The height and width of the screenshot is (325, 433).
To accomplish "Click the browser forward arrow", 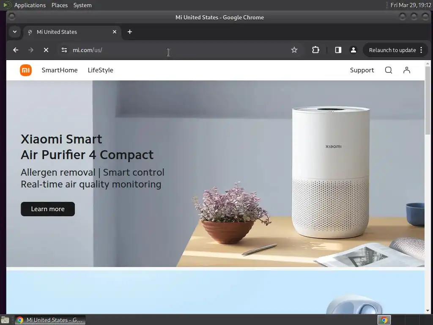I will point(30,50).
